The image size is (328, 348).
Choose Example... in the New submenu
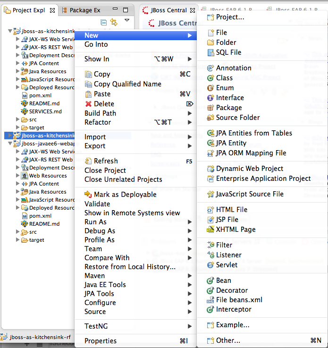coord(262,325)
